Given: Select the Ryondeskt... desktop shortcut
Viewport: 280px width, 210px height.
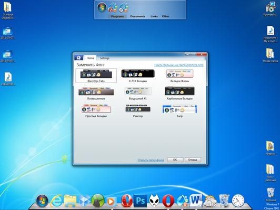Looking at the screenshot, I should coord(271,9).
